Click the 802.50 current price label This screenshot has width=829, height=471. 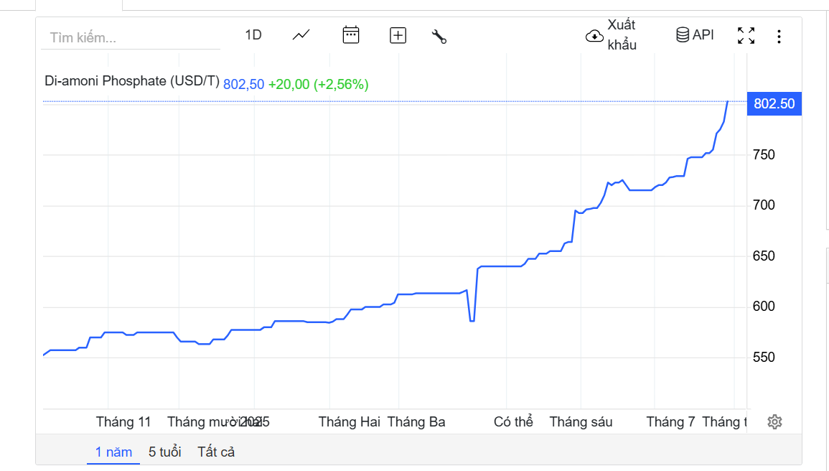point(774,104)
